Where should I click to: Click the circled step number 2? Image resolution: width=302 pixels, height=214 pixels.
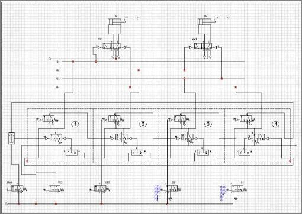[143, 124]
